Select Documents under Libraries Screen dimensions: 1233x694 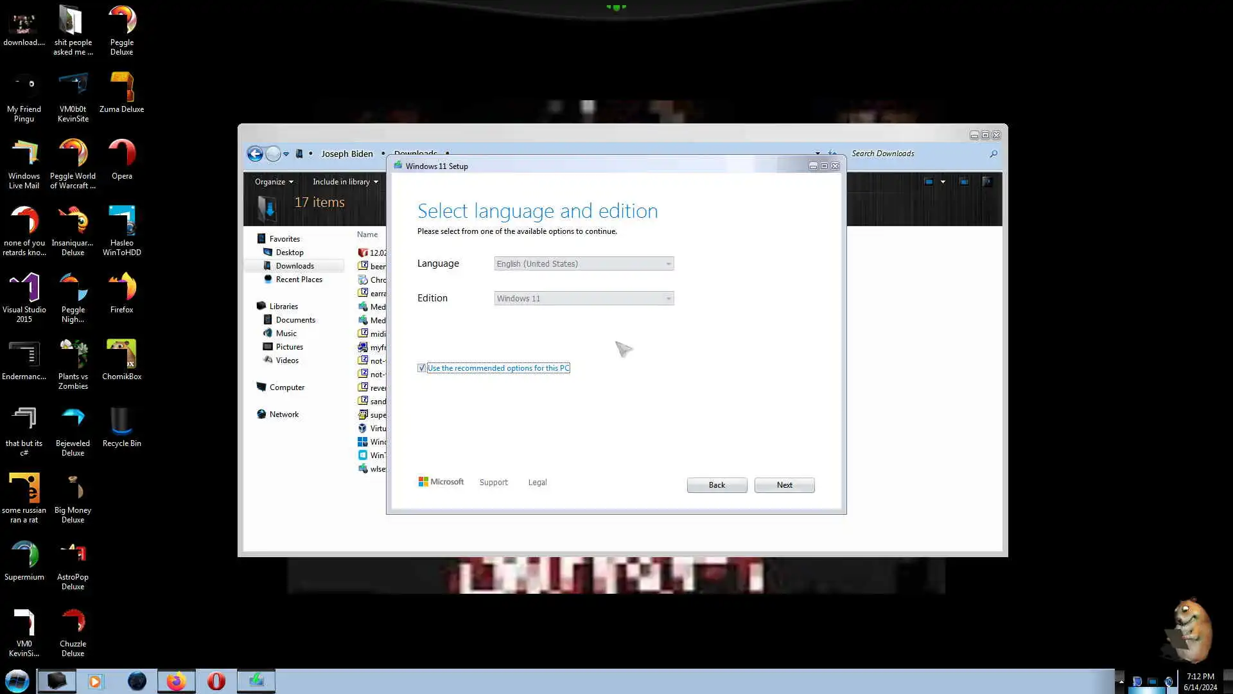tap(295, 320)
